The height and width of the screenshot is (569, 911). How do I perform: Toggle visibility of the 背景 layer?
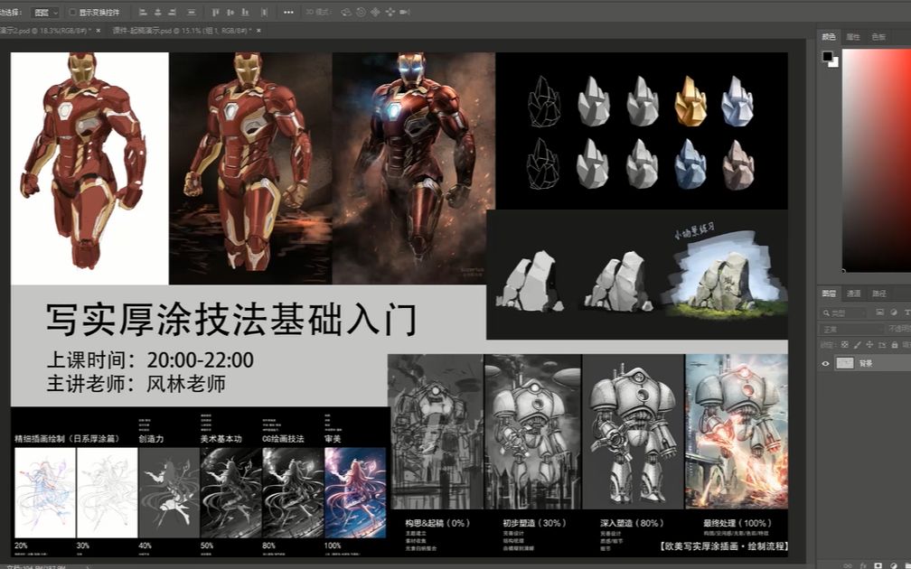click(x=823, y=363)
